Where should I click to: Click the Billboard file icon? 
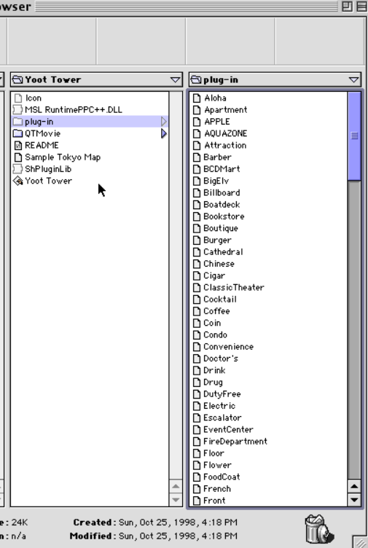pyautogui.click(x=197, y=192)
